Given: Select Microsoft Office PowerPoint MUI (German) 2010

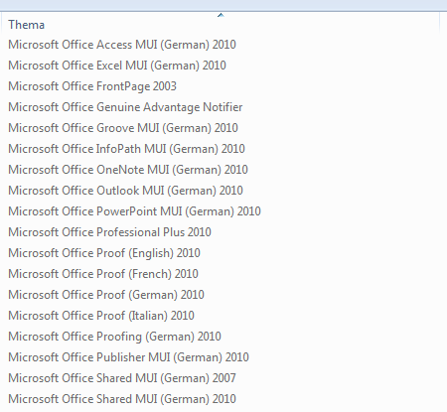Looking at the screenshot, I should point(135,211).
